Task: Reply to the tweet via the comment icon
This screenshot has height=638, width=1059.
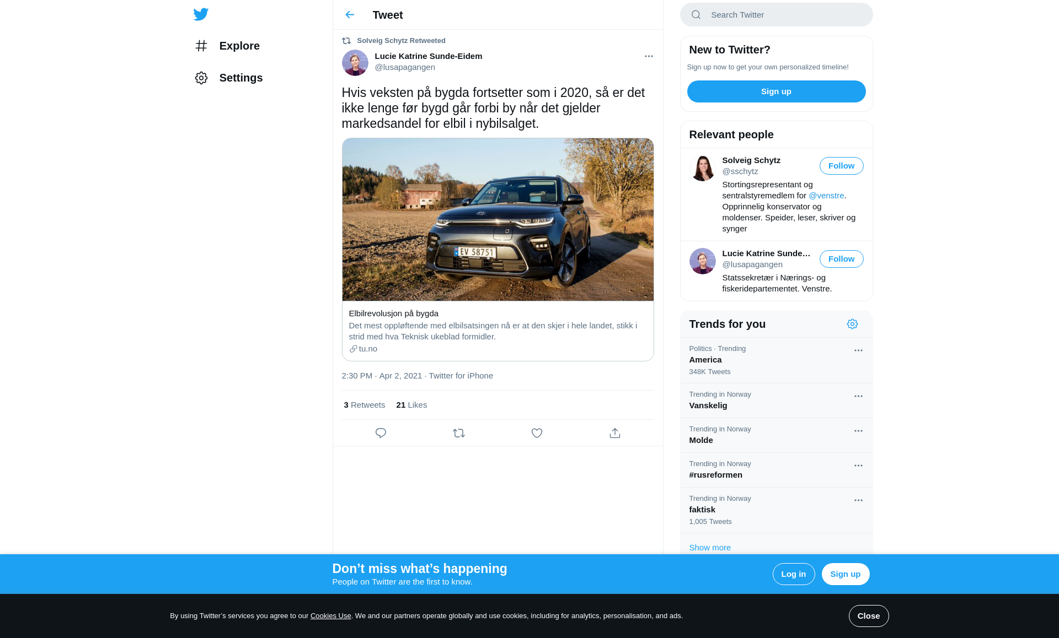Action: (x=381, y=433)
